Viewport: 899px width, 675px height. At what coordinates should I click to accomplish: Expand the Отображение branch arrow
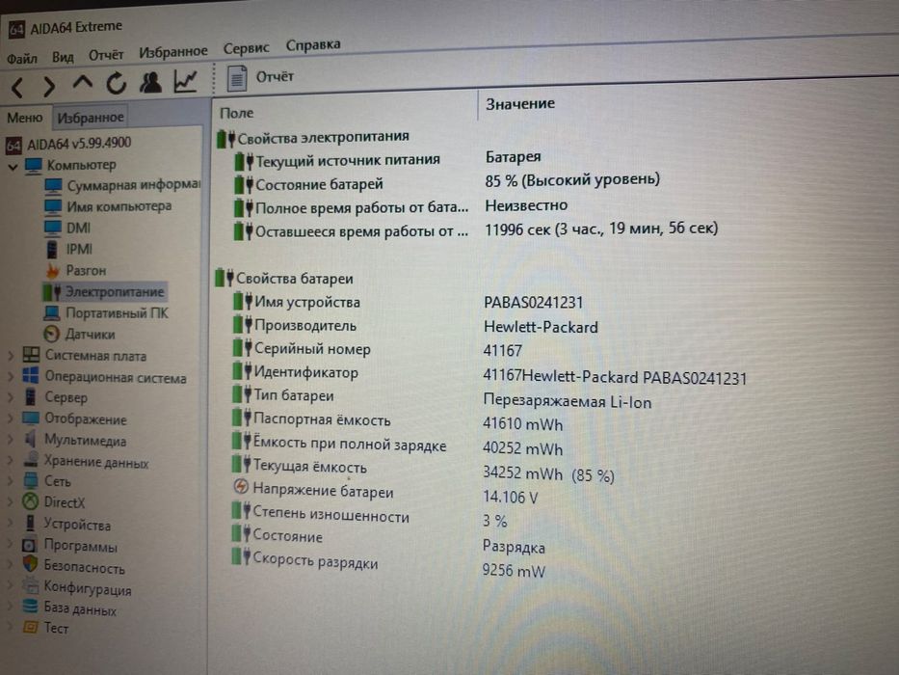(11, 419)
